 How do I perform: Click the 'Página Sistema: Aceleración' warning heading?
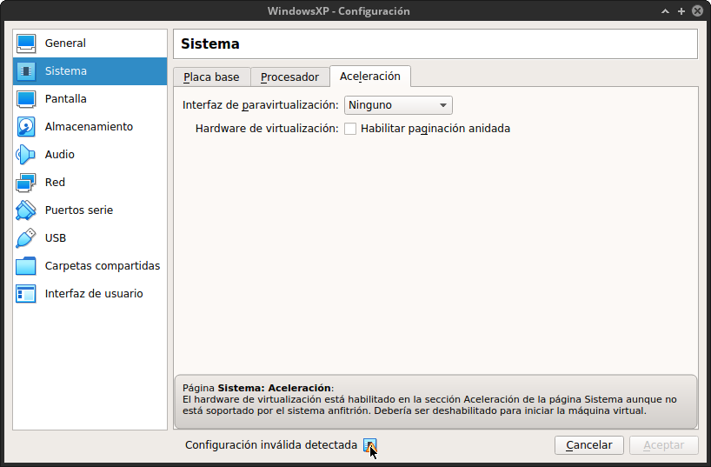pos(258,388)
